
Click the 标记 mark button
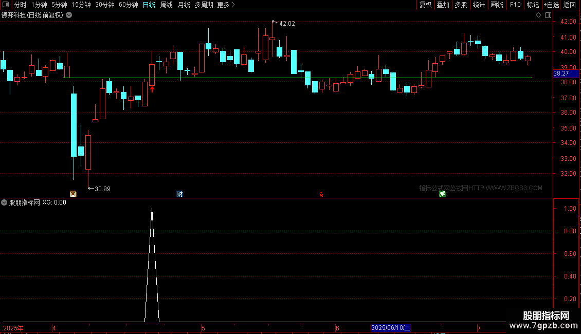[533, 5]
